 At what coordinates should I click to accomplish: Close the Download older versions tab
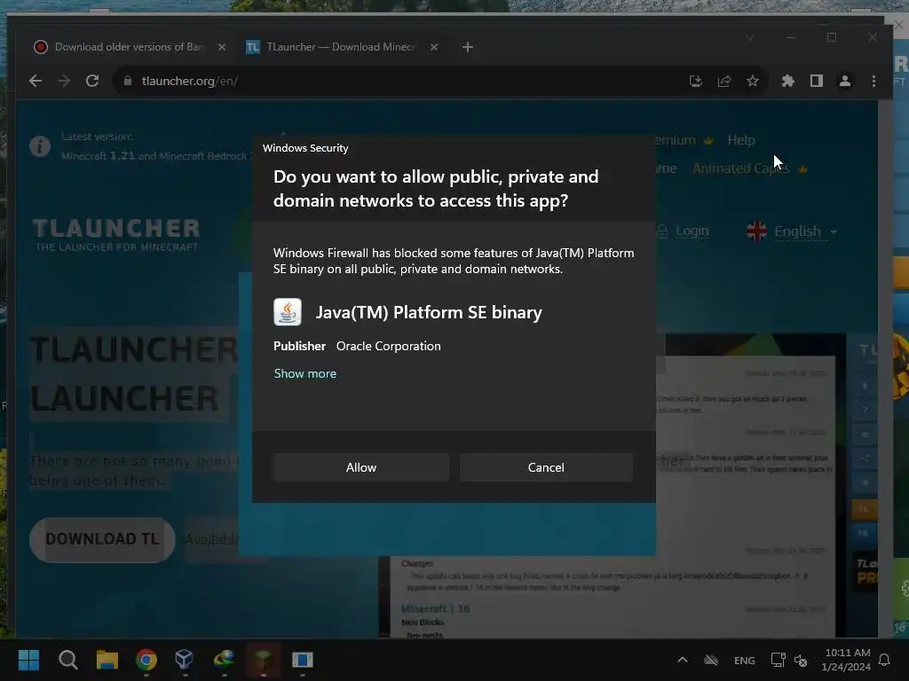221,47
